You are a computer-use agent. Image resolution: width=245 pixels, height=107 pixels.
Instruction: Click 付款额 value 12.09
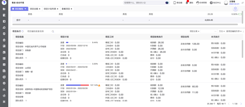click(x=161, y=88)
